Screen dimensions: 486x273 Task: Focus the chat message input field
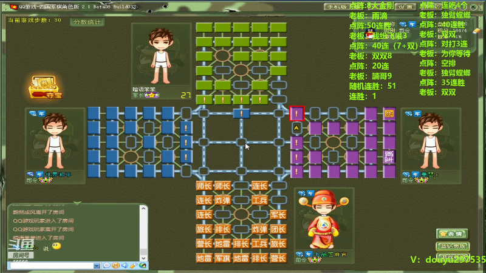coord(52,266)
